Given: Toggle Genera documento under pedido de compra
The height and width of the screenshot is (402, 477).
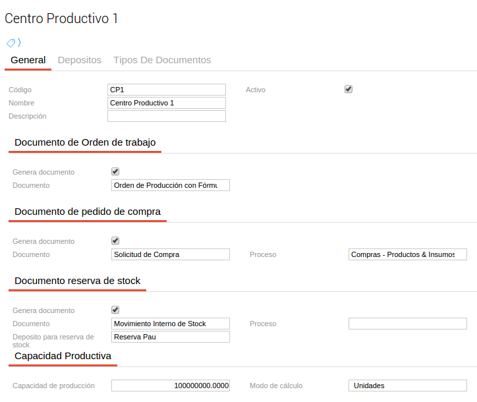Looking at the screenshot, I should tap(115, 241).
